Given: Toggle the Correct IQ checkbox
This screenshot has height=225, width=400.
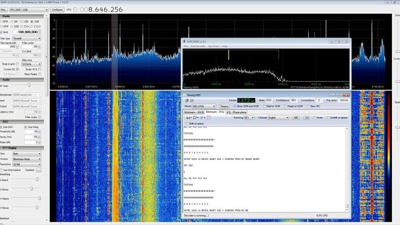Looking at the screenshot, I should pos(17,69).
